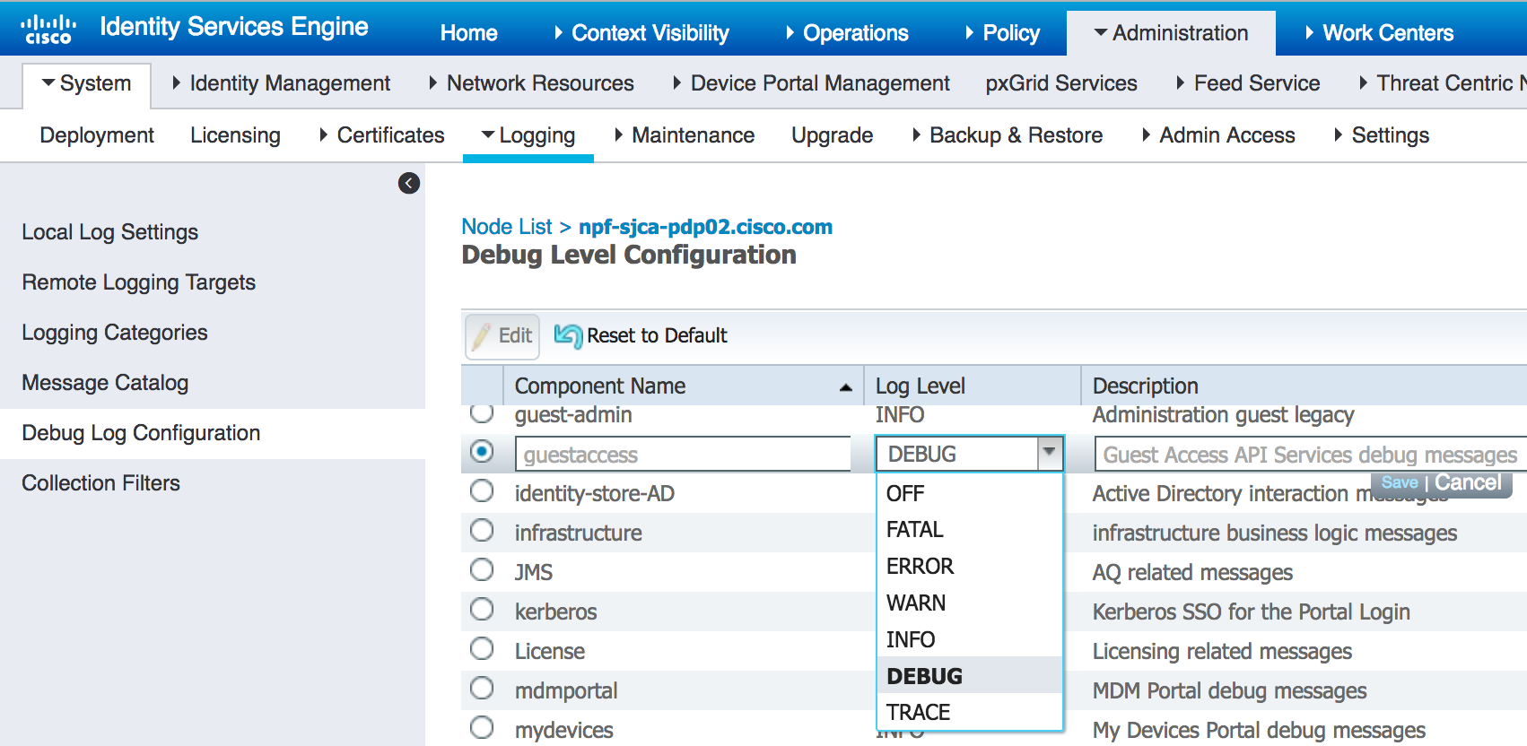Viewport: 1527px width, 746px height.
Task: Expand the Maintenance menu
Action: point(685,135)
